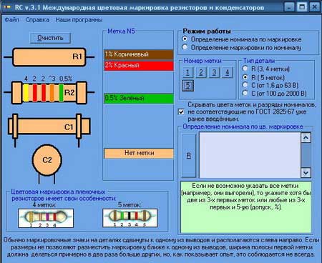Click the 5-band film resistor sample picture
322x263 pixels.
pos(130,218)
